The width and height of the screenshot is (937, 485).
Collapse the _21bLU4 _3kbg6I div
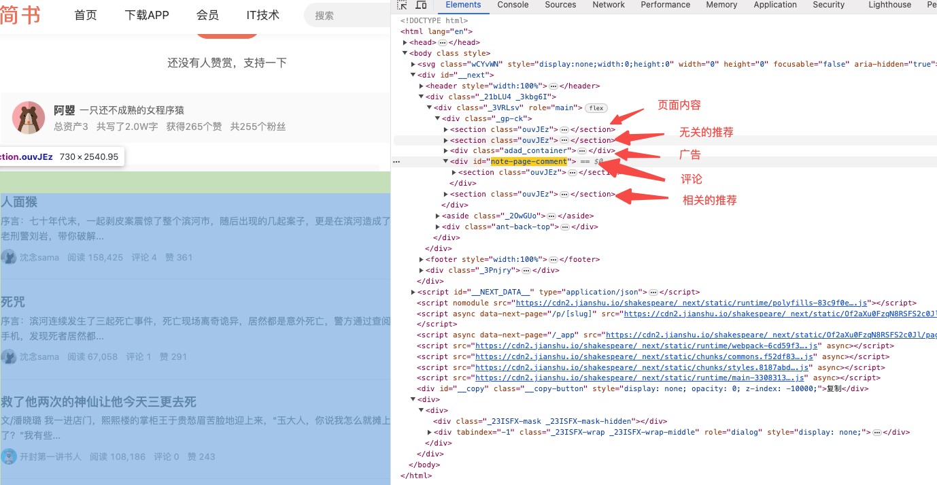click(422, 97)
